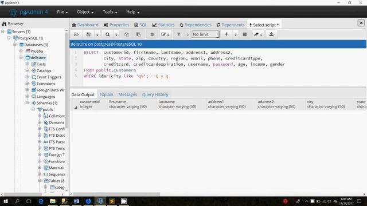Execute query with lightning bolt icon

click(x=227, y=34)
